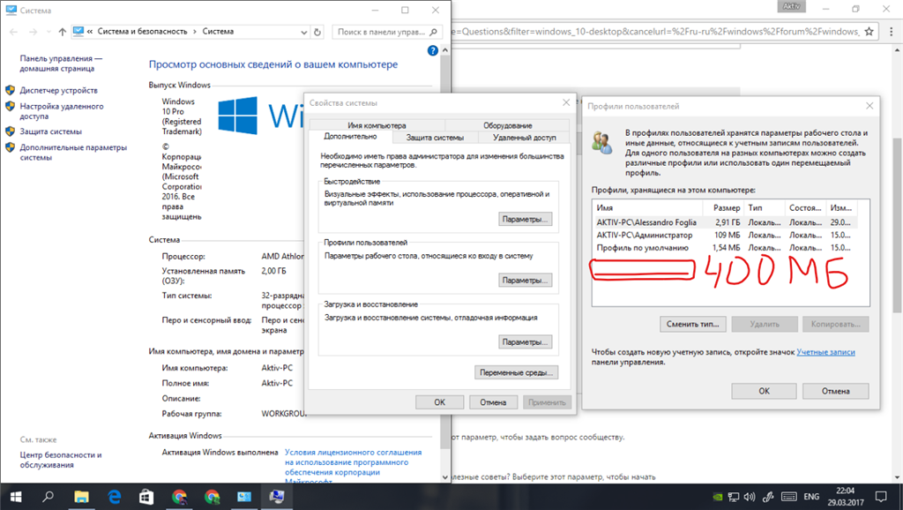Follow the Учетные записи link
This screenshot has width=903, height=510.
pyautogui.click(x=825, y=352)
